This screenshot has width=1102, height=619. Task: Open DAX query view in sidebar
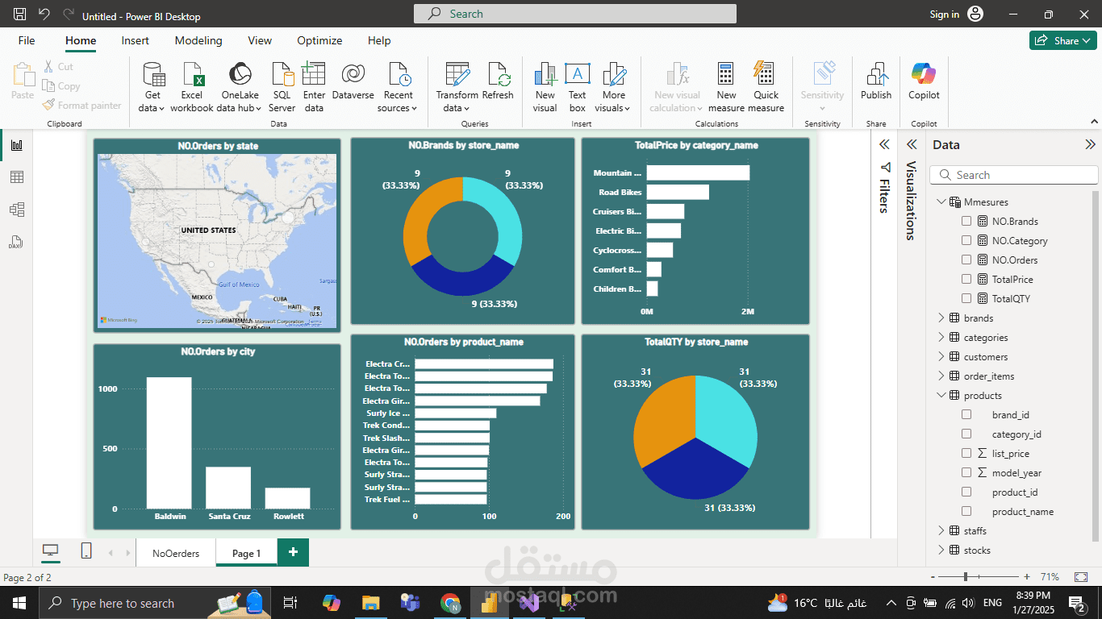tap(17, 242)
